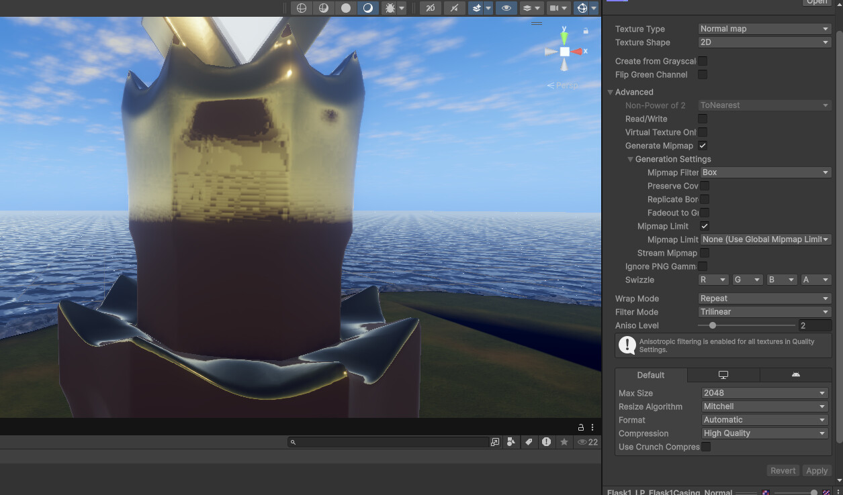Open the gizmos icon in the Scene toolbar

point(584,8)
